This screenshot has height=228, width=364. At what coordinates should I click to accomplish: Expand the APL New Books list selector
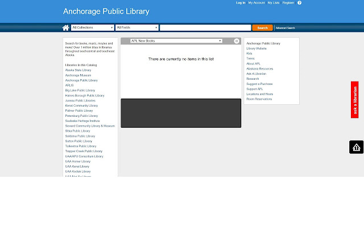[176, 40]
